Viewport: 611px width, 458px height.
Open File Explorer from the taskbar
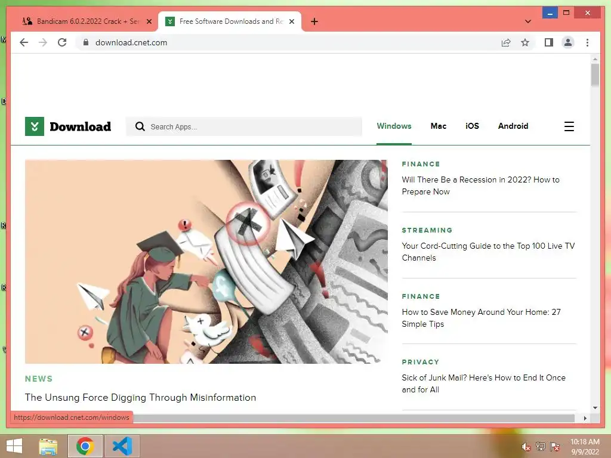tap(48, 446)
